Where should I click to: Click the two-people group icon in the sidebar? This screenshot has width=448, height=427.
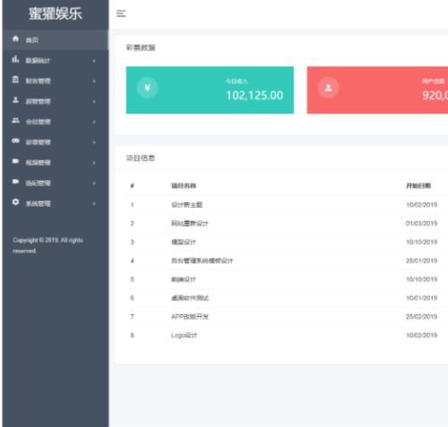[x=15, y=120]
